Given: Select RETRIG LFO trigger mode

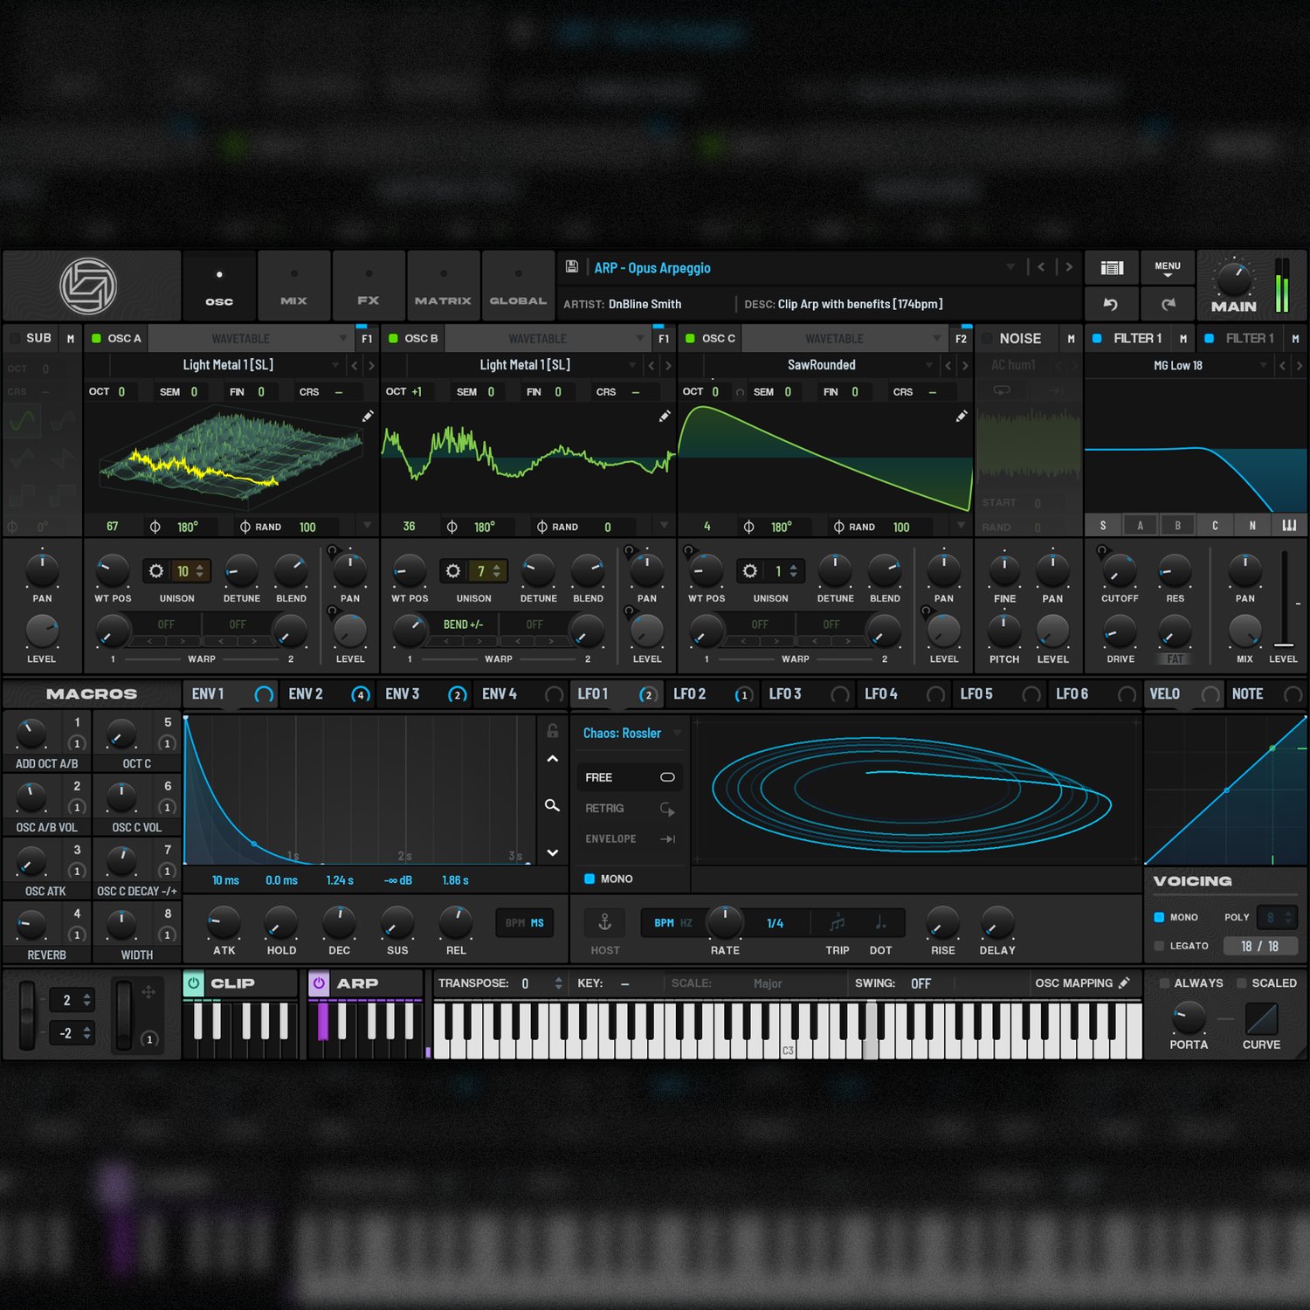Looking at the screenshot, I should (x=630, y=809).
